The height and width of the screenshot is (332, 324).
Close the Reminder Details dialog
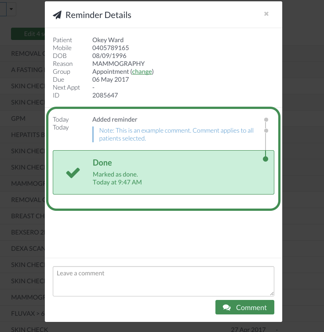point(266,14)
